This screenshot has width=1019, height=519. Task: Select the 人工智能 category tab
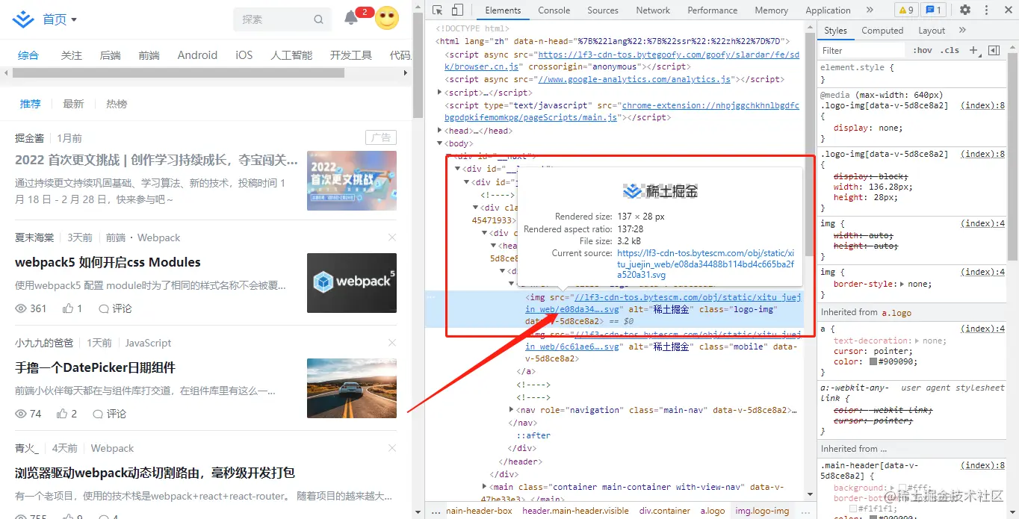click(x=291, y=55)
